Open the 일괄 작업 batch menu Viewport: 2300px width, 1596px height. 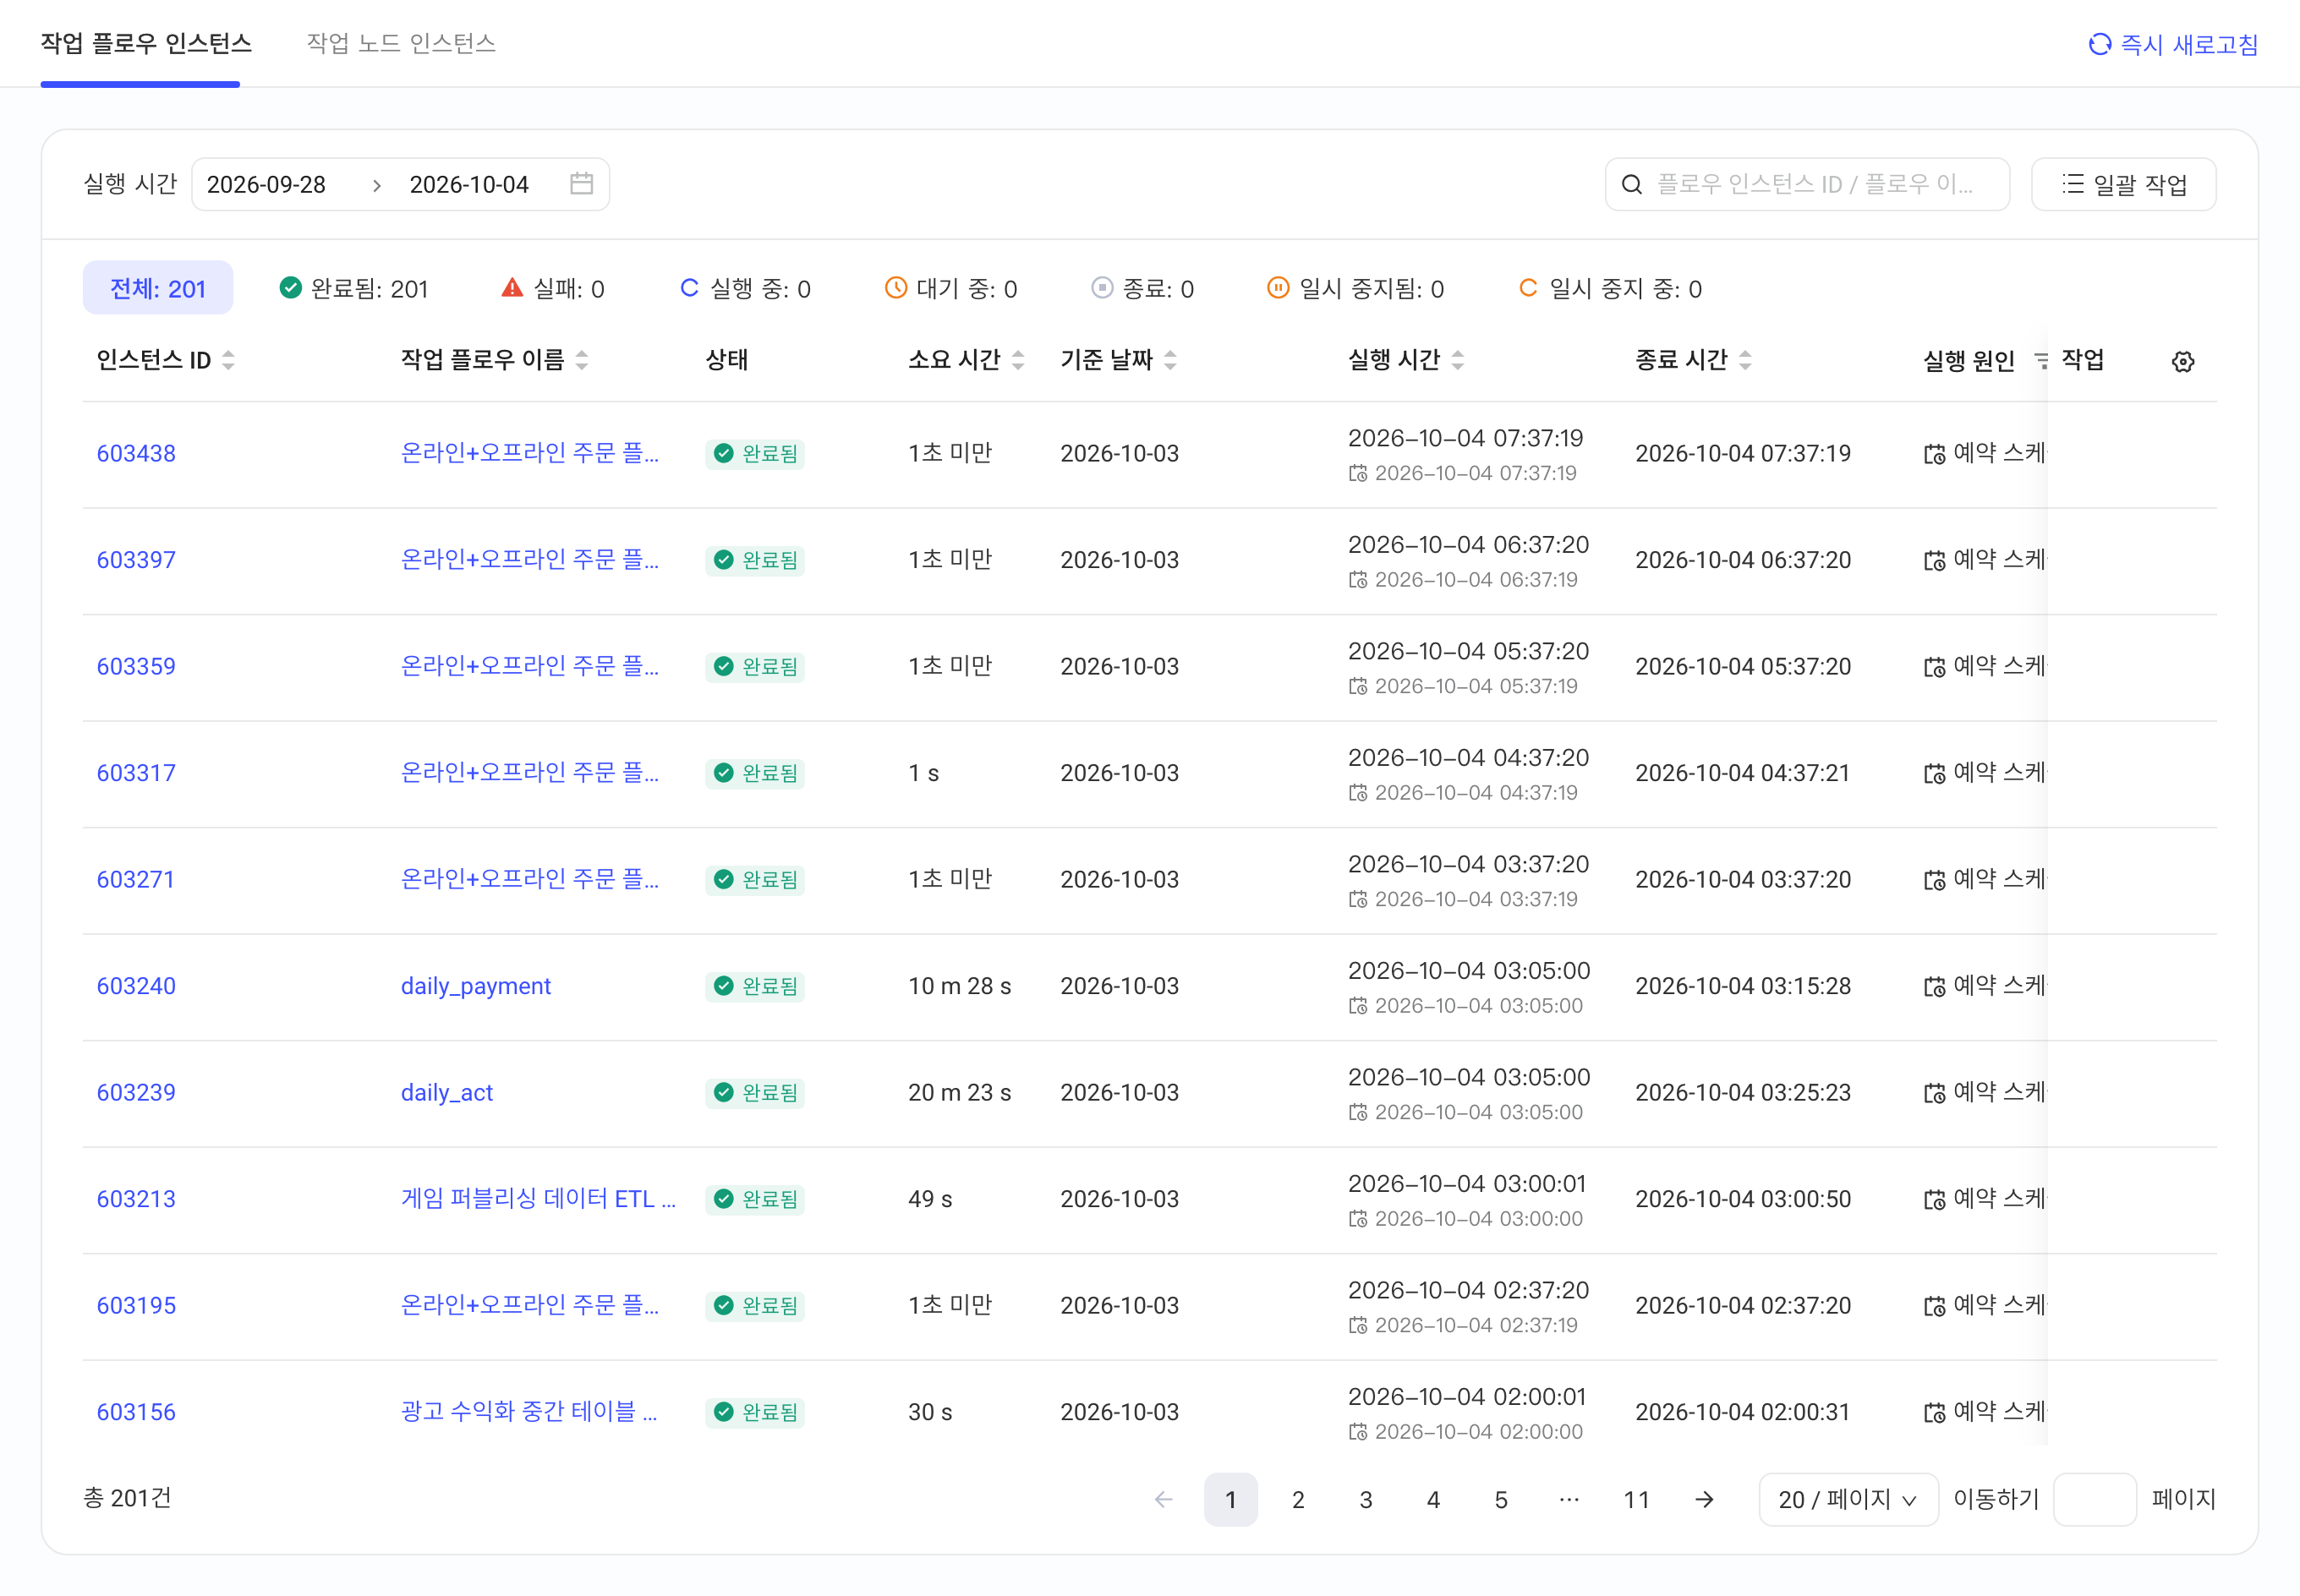(x=2123, y=184)
